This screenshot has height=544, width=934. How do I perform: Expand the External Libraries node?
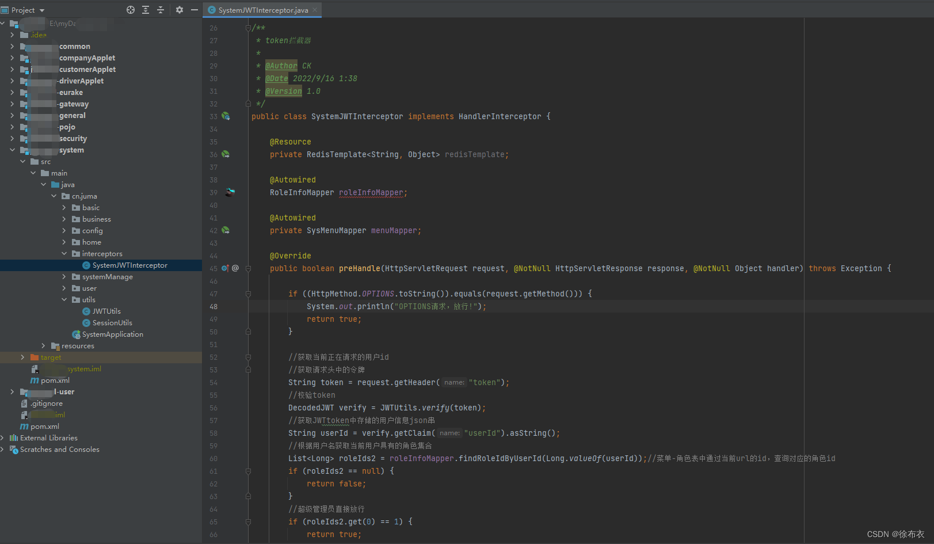[x=2, y=438]
